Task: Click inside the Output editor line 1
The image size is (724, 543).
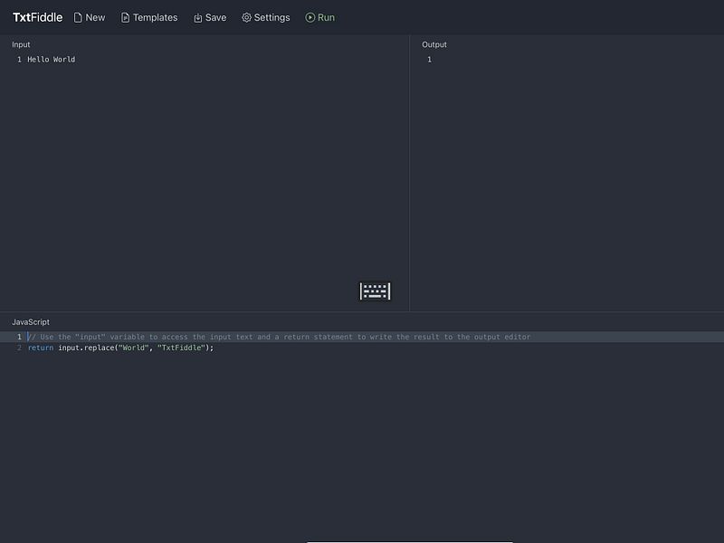Action: 573,60
